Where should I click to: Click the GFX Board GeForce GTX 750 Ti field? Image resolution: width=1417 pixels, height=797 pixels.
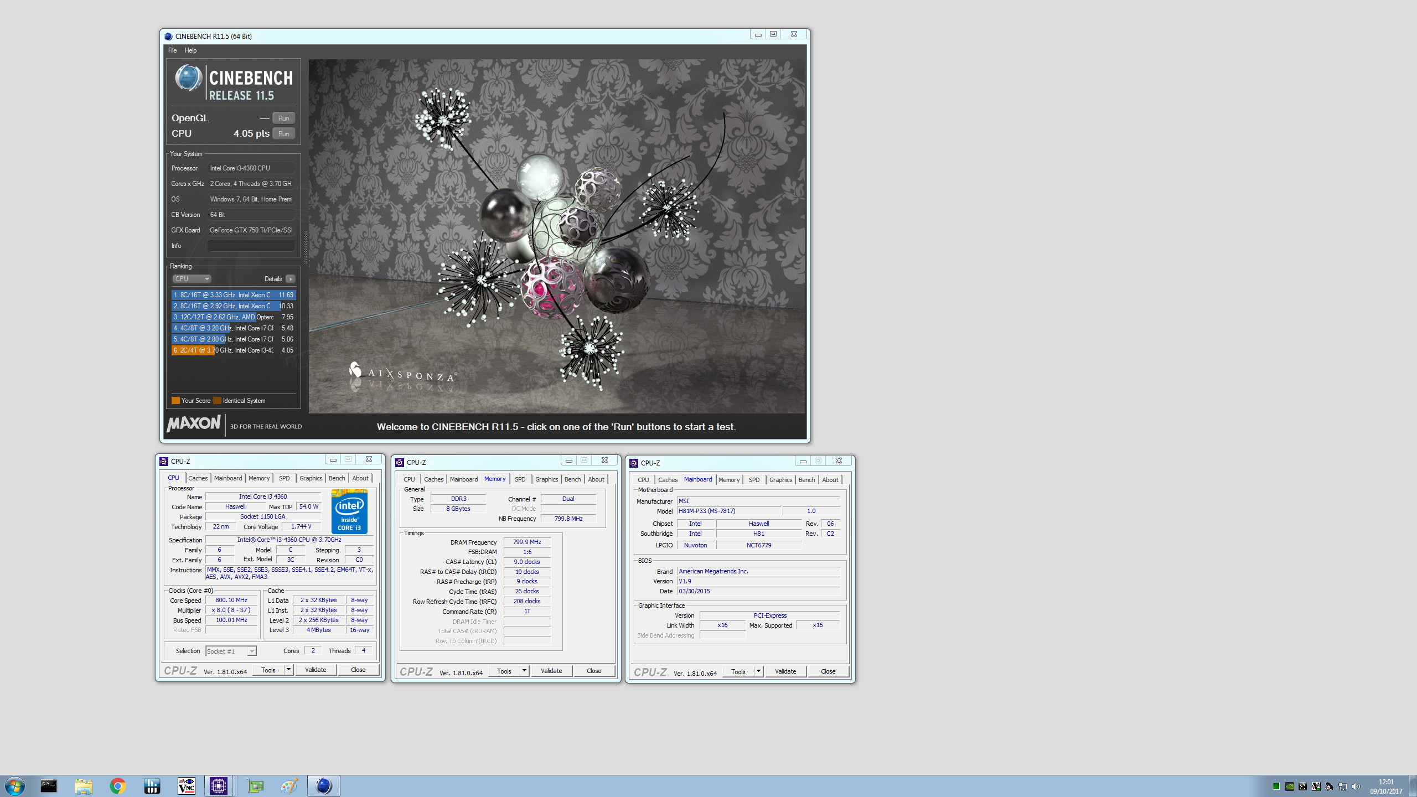pos(251,230)
